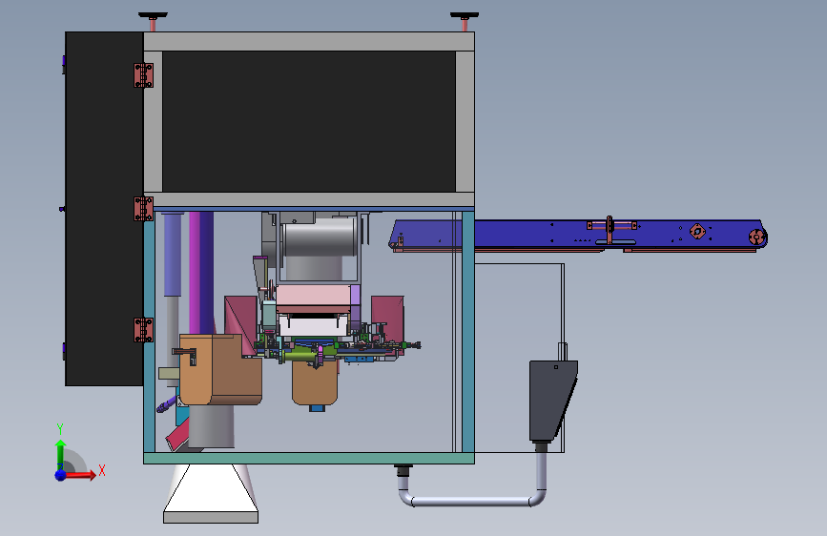827x536 pixels.
Task: Select the blue-purple vertical cylinder on the left
Action: point(173,255)
